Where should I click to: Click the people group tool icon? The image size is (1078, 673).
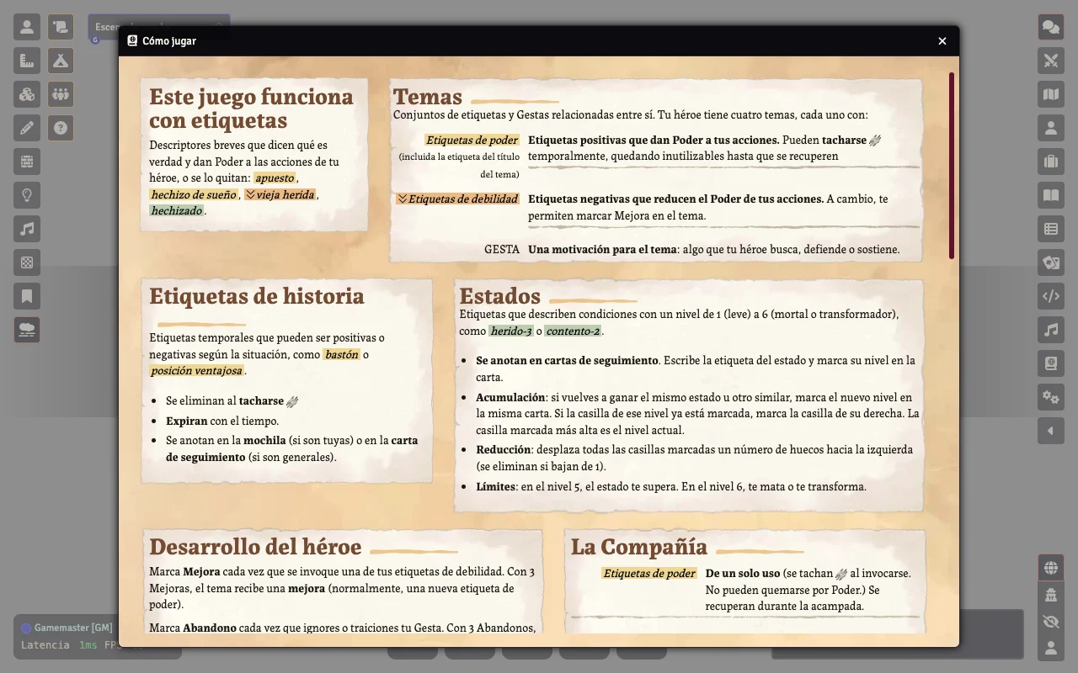click(x=61, y=94)
